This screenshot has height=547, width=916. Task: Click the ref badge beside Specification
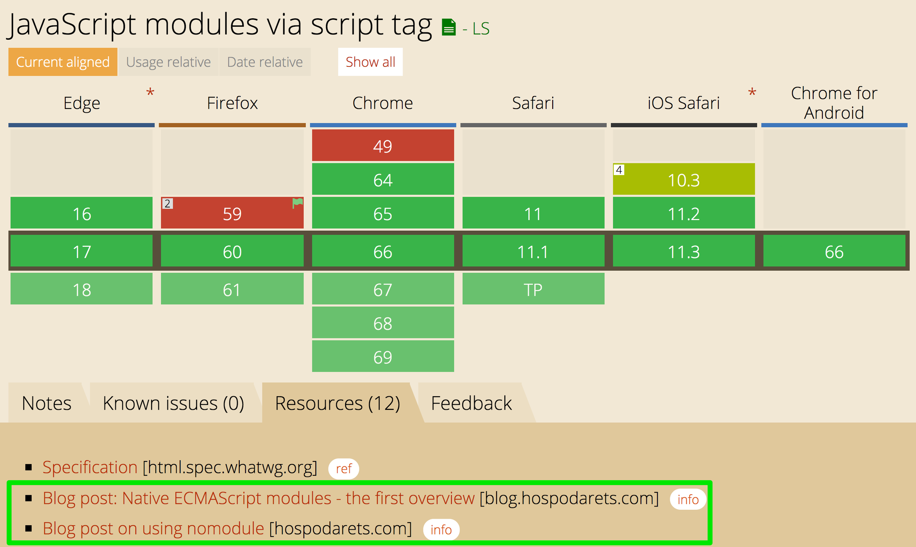coord(343,469)
